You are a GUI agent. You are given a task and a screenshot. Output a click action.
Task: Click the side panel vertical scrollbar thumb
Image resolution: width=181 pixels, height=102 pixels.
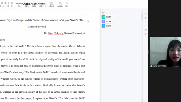pyautogui.click(x=142, y=16)
